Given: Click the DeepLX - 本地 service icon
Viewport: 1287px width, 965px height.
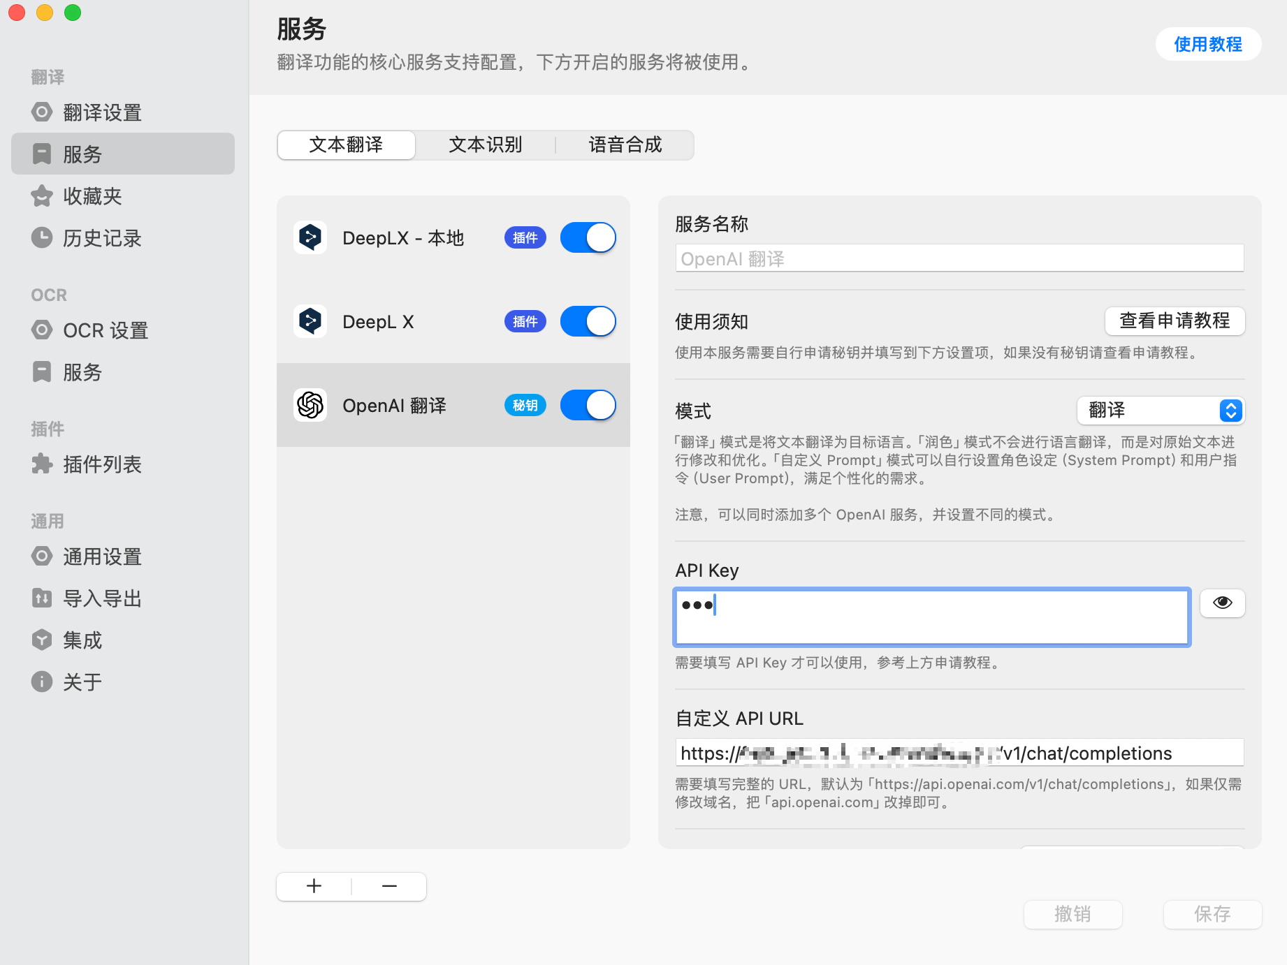Looking at the screenshot, I should click(x=310, y=237).
